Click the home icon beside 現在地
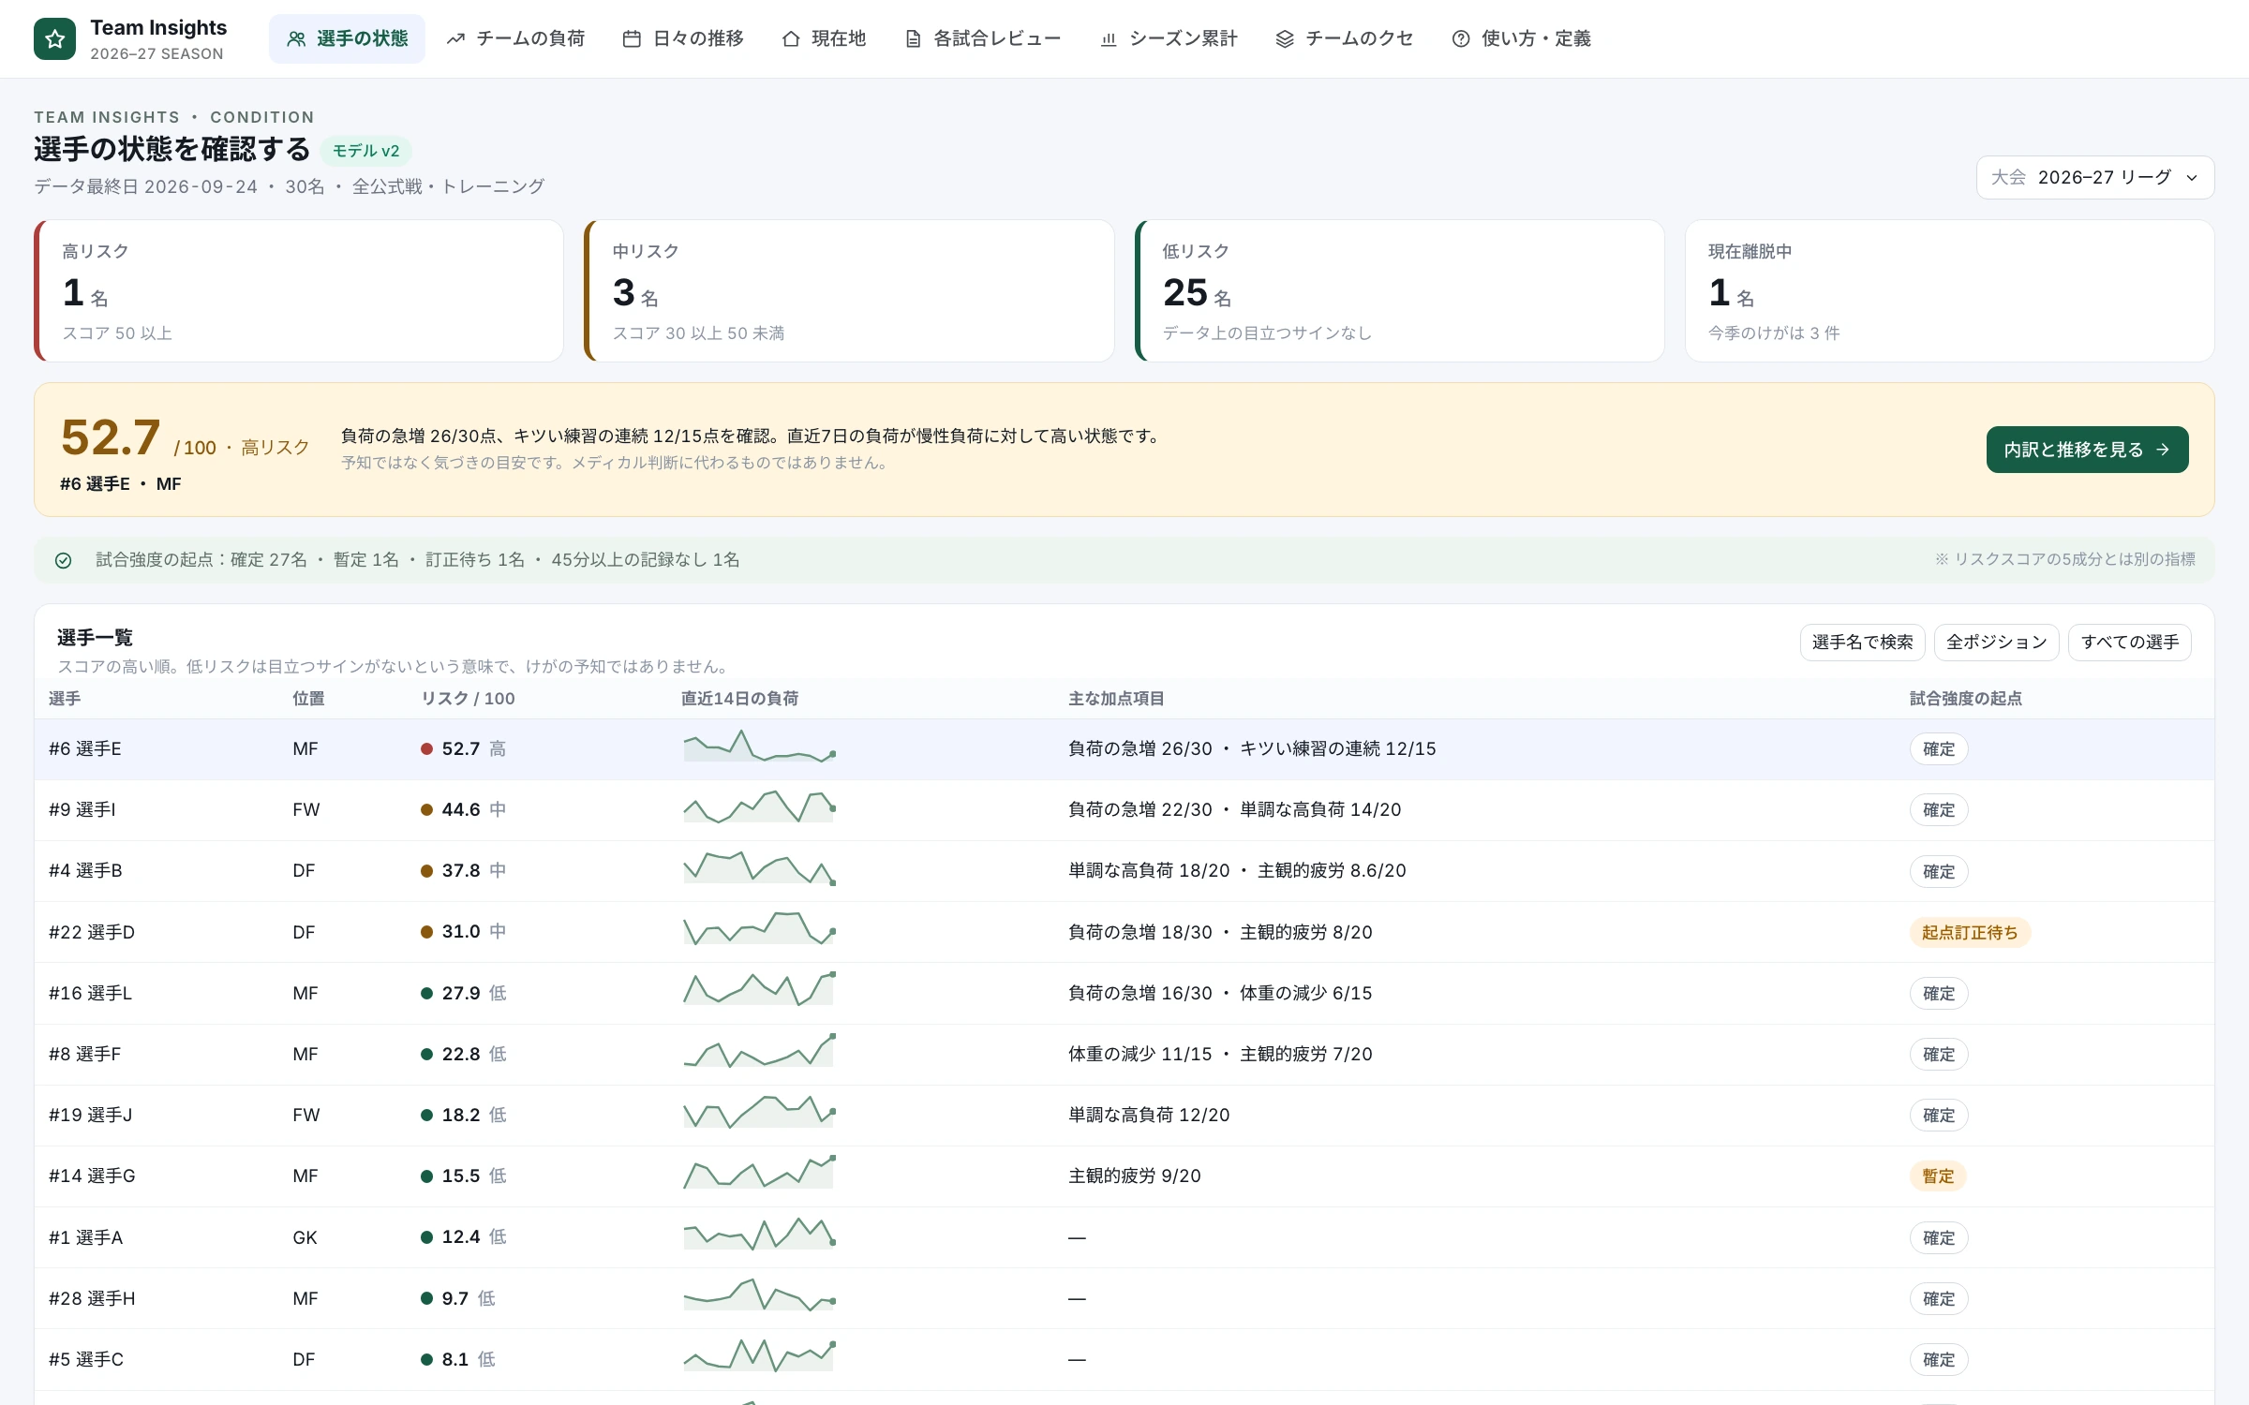The image size is (2249, 1405). 791,38
